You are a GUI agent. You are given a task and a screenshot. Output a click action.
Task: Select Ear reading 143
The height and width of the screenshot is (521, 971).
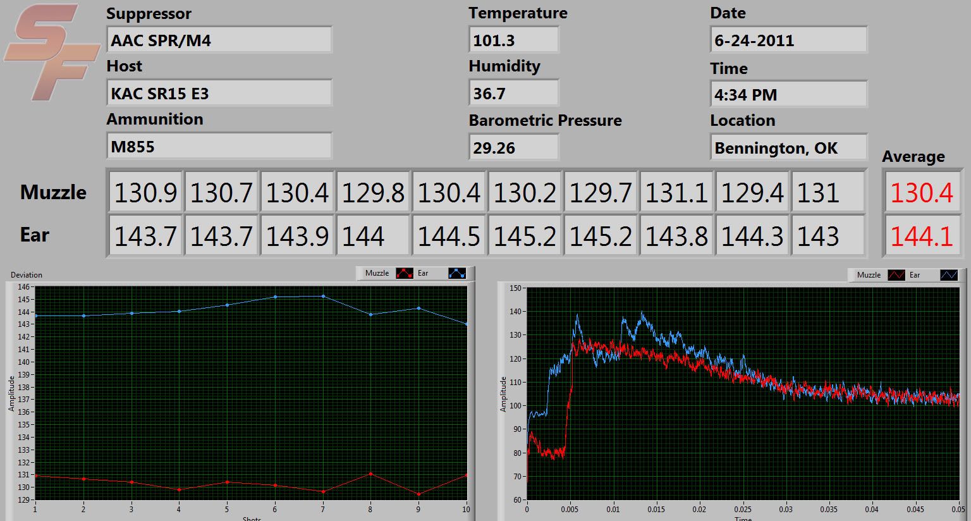click(x=828, y=236)
